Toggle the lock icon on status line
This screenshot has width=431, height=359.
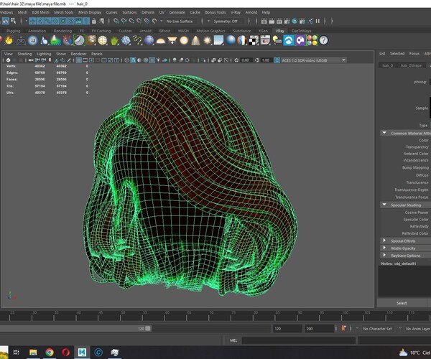[94, 21]
